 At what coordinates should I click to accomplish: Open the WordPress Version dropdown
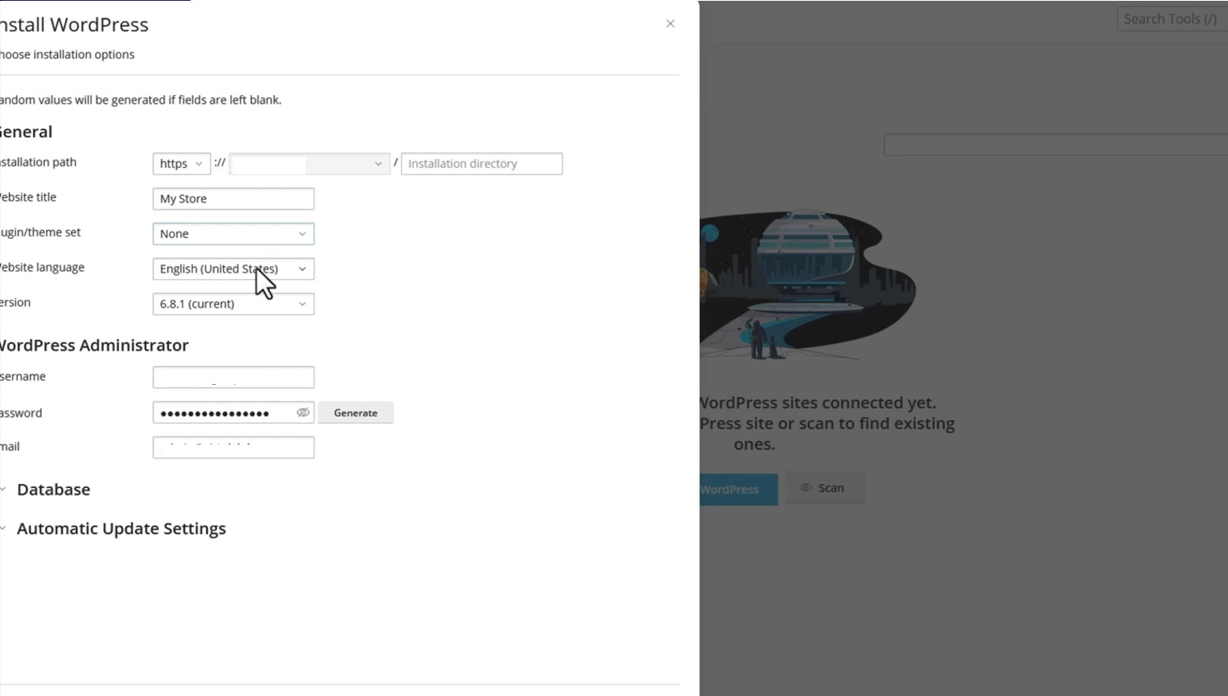coord(233,305)
